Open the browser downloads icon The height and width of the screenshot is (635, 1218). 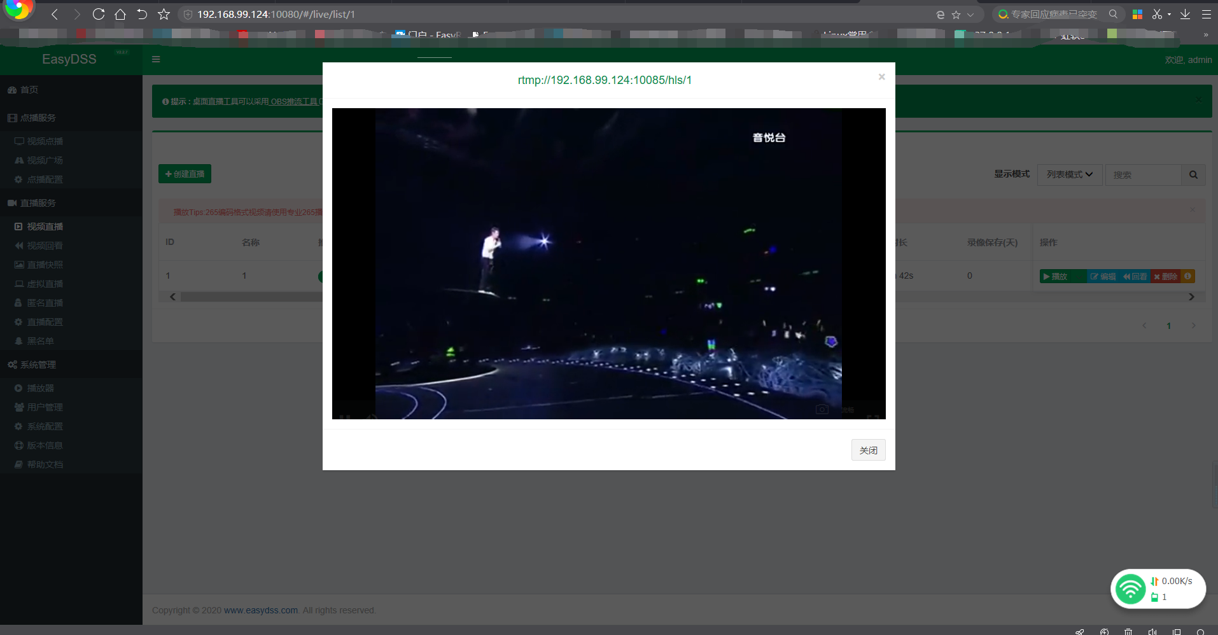tap(1185, 14)
